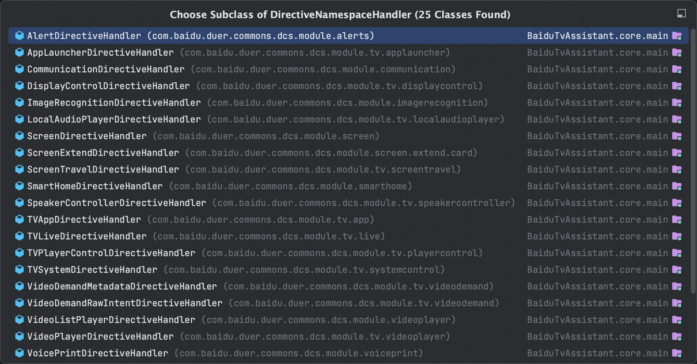697x364 pixels.
Task: Open TVPlayerControlDirectiveHandler class
Action: coord(111,253)
